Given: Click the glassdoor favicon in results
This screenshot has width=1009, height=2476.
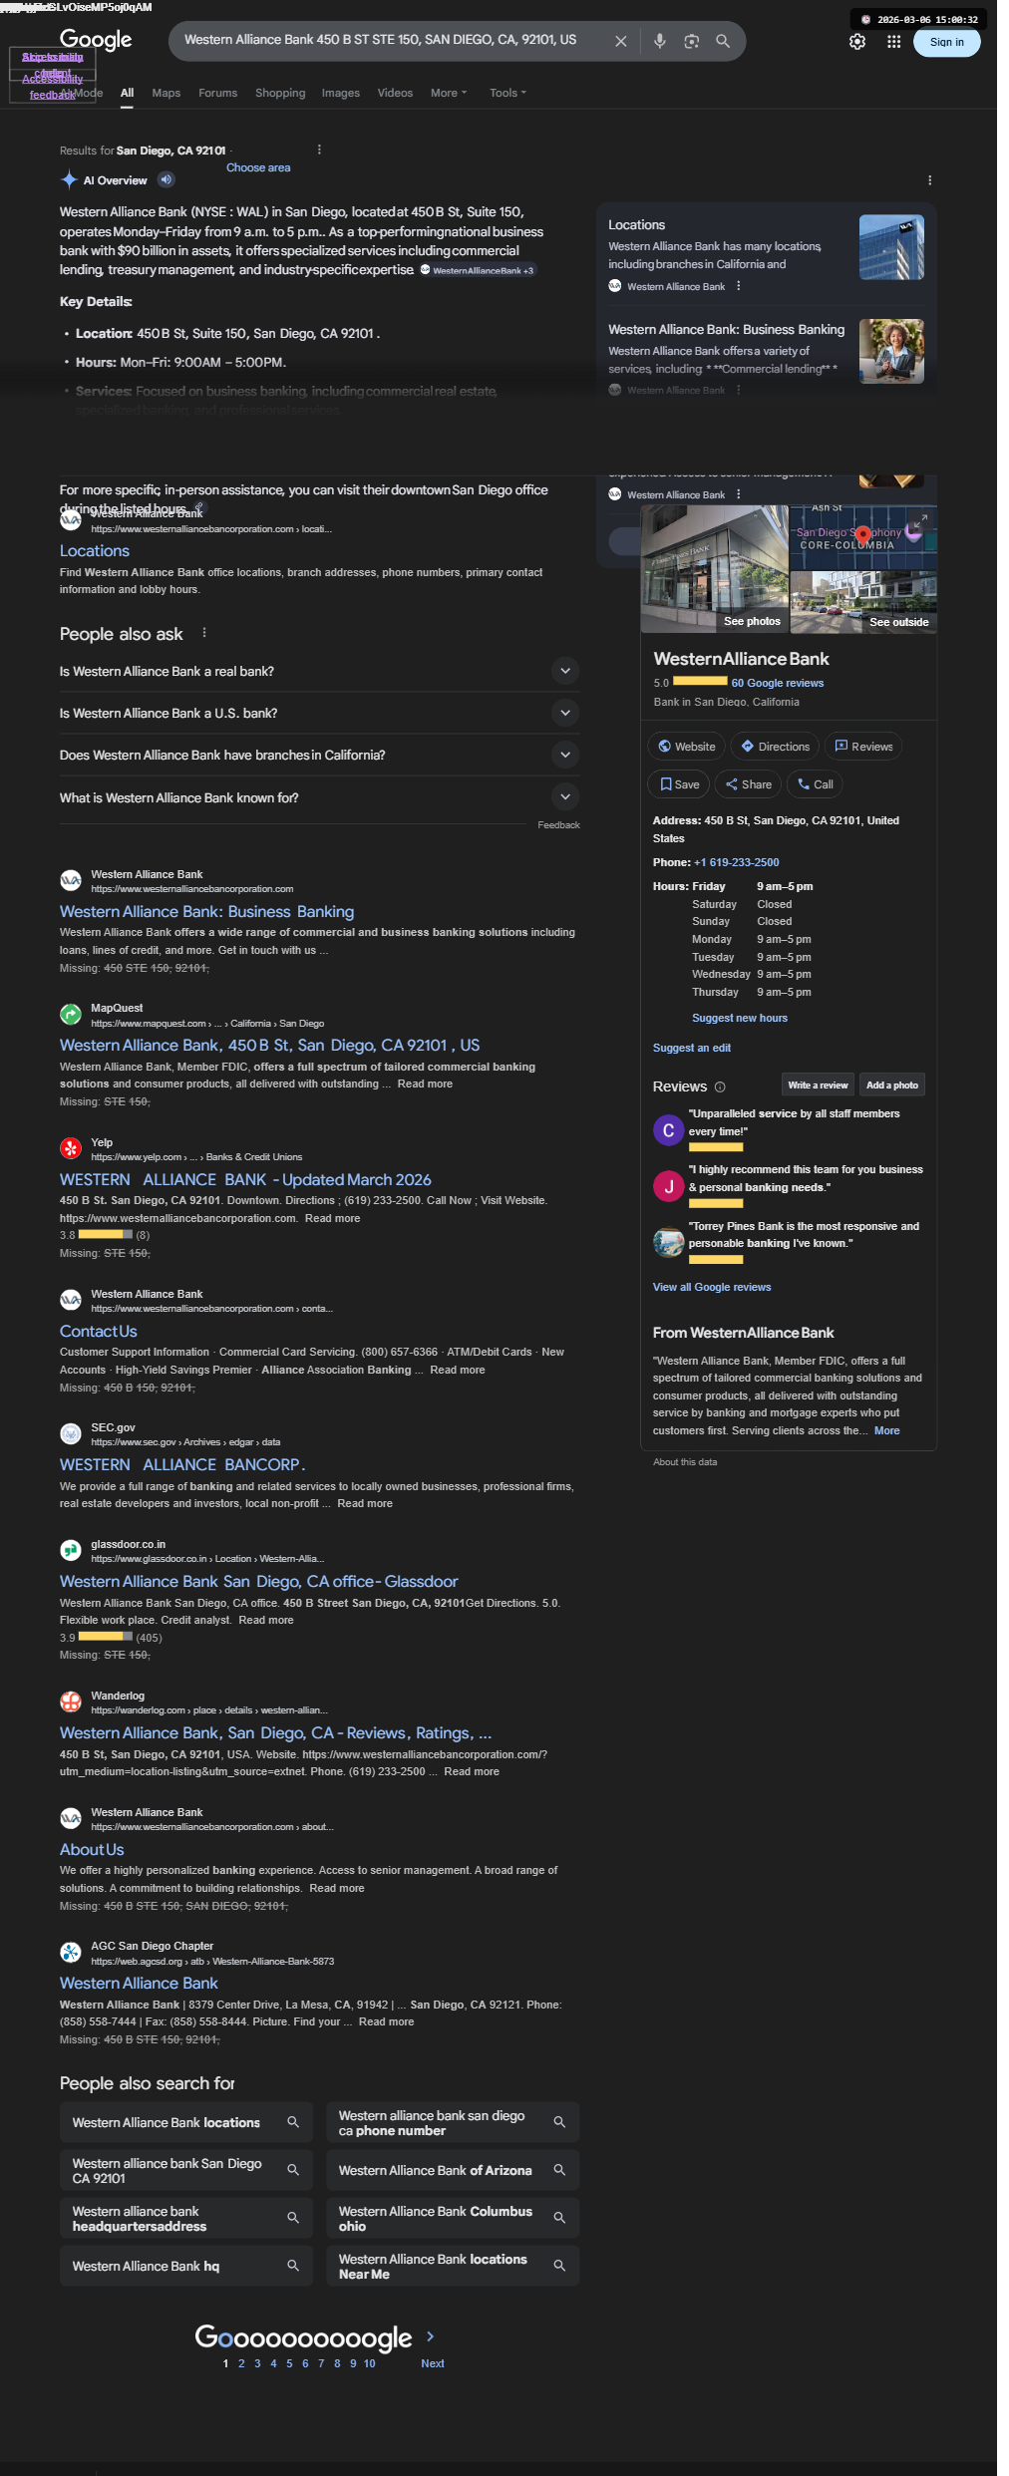Looking at the screenshot, I should [x=71, y=1550].
